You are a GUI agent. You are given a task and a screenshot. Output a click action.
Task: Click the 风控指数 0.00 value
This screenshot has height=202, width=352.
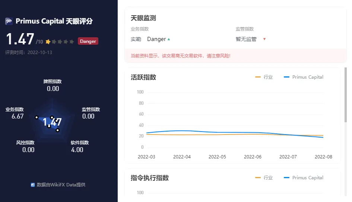click(28, 150)
